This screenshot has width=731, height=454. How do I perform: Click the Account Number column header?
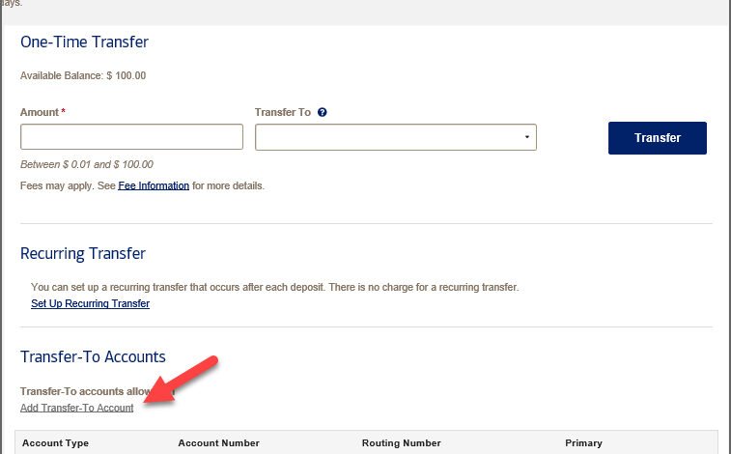tap(218, 442)
